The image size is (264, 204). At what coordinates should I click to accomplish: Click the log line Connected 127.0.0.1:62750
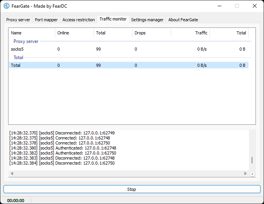pos(60,143)
